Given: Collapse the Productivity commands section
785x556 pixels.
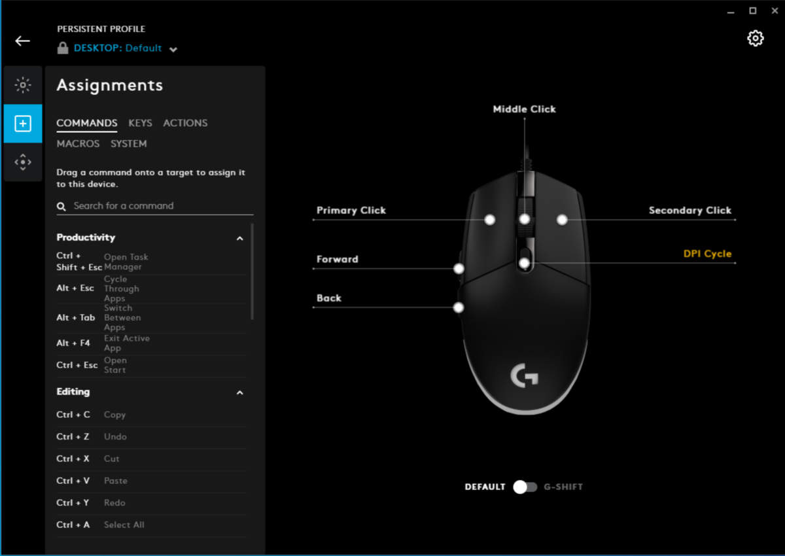Looking at the screenshot, I should [239, 238].
